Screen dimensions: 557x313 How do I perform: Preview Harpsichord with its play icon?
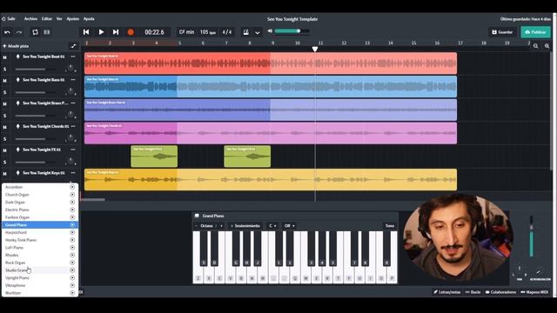pos(72,232)
